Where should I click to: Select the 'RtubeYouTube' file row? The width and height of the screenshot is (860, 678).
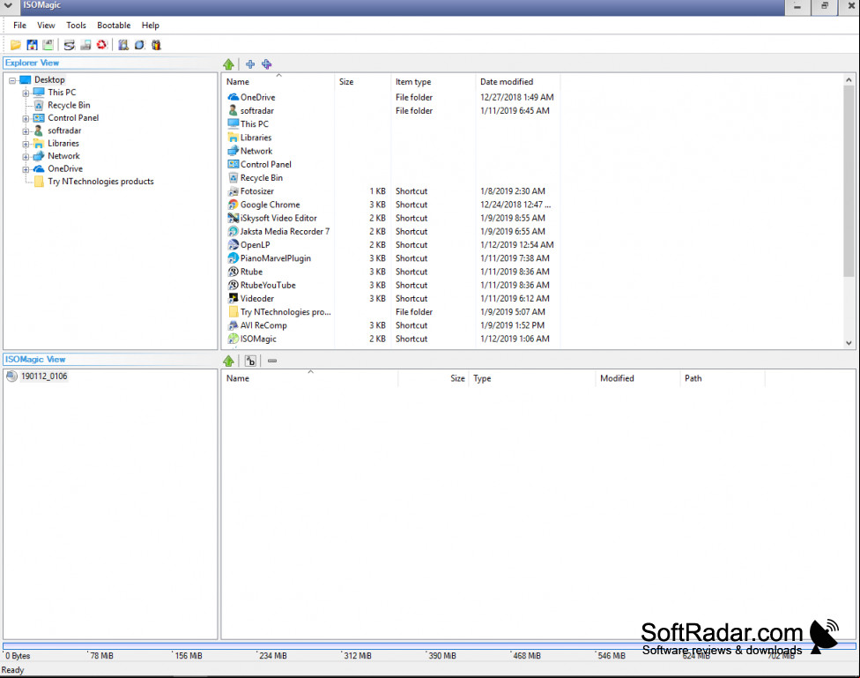tap(390, 286)
